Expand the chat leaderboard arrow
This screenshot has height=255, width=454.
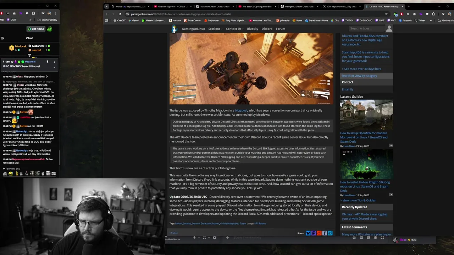pos(29,55)
